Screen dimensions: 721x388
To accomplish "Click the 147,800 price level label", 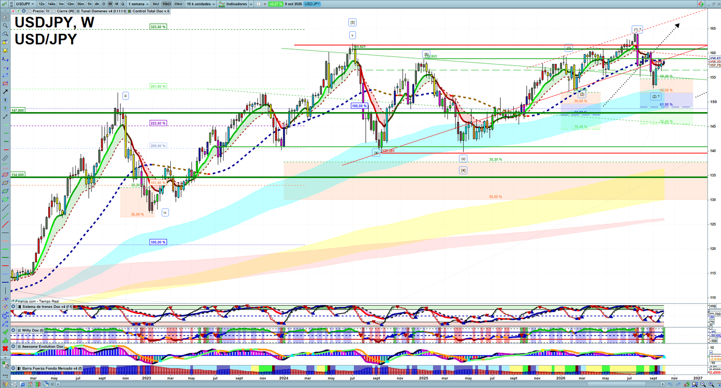I will pos(18,110).
